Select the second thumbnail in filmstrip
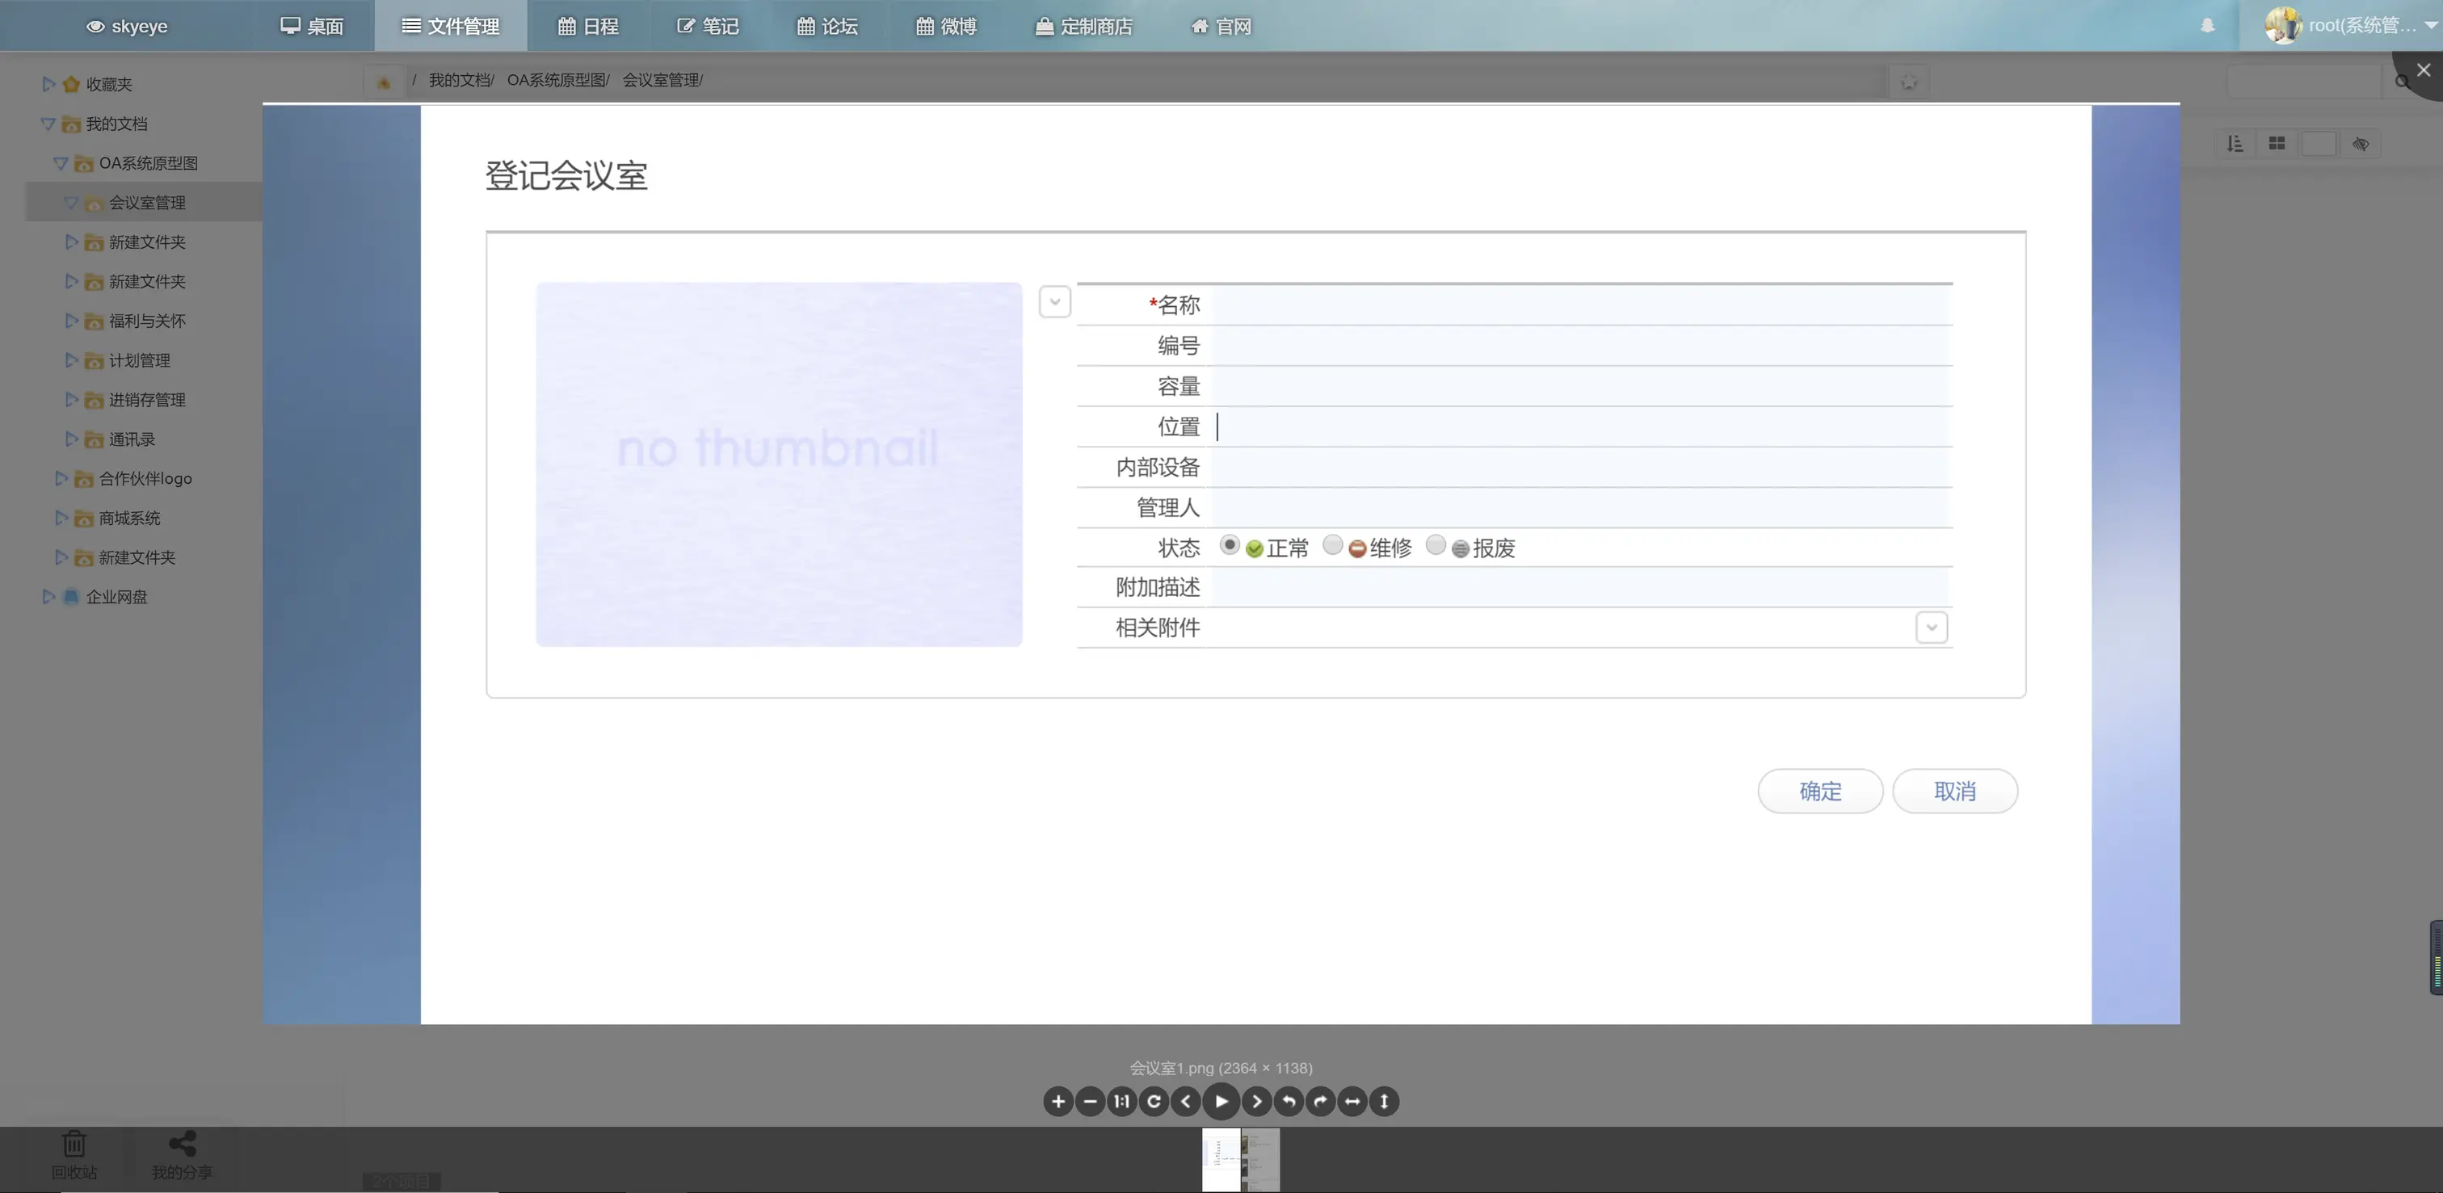2443x1193 pixels. click(1260, 1159)
